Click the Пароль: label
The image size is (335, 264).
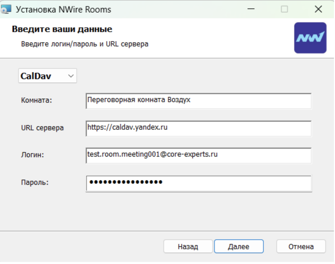click(35, 182)
